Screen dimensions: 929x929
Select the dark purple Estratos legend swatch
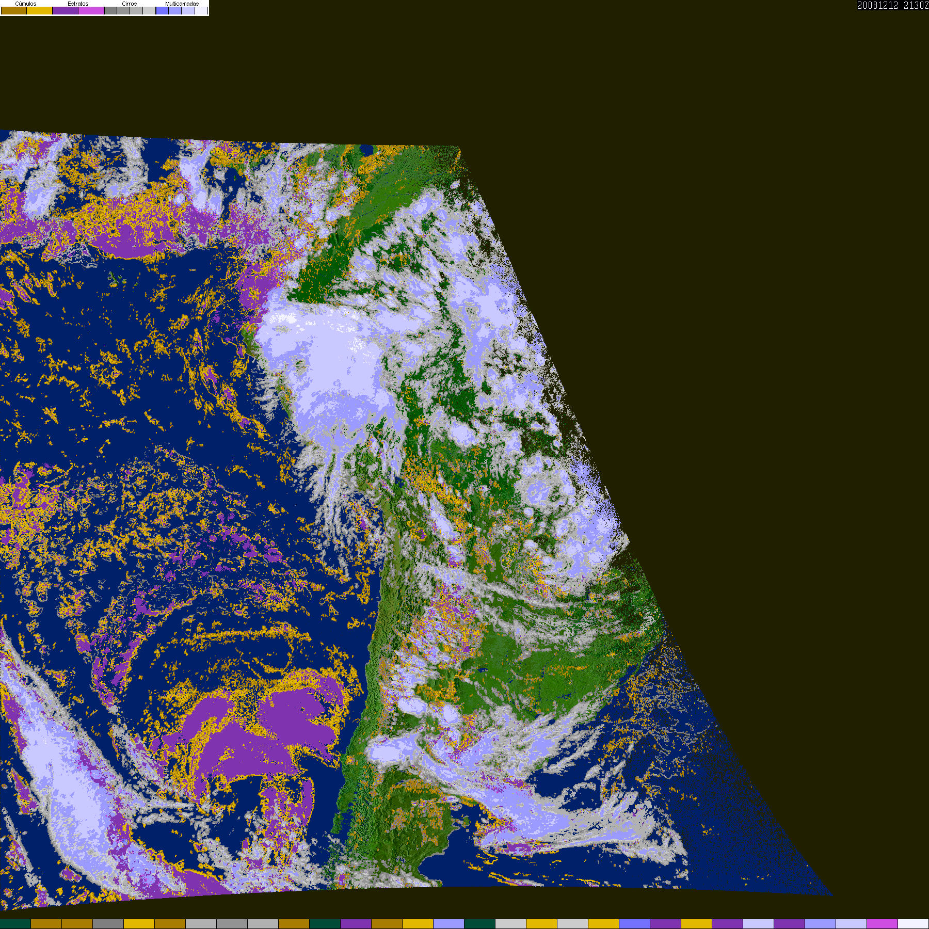(66, 10)
